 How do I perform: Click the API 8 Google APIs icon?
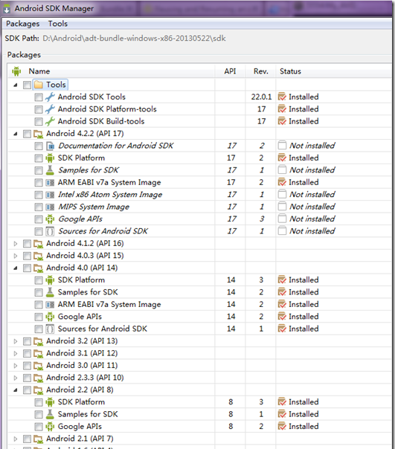[50, 427]
